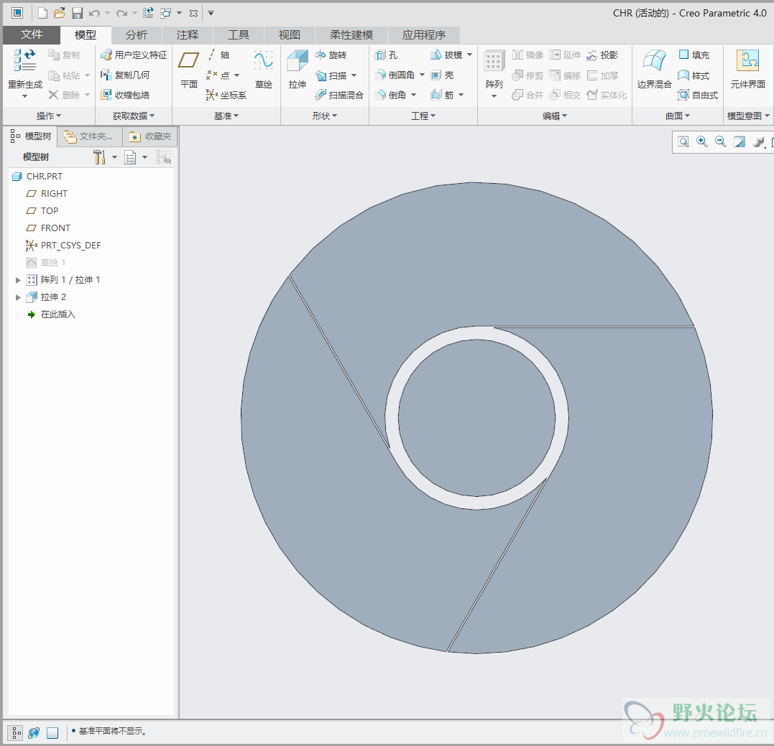Select the Style (样式) surface tool

(694, 75)
